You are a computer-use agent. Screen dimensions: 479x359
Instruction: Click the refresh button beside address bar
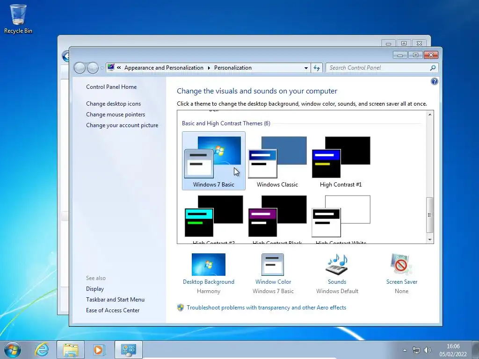click(317, 68)
